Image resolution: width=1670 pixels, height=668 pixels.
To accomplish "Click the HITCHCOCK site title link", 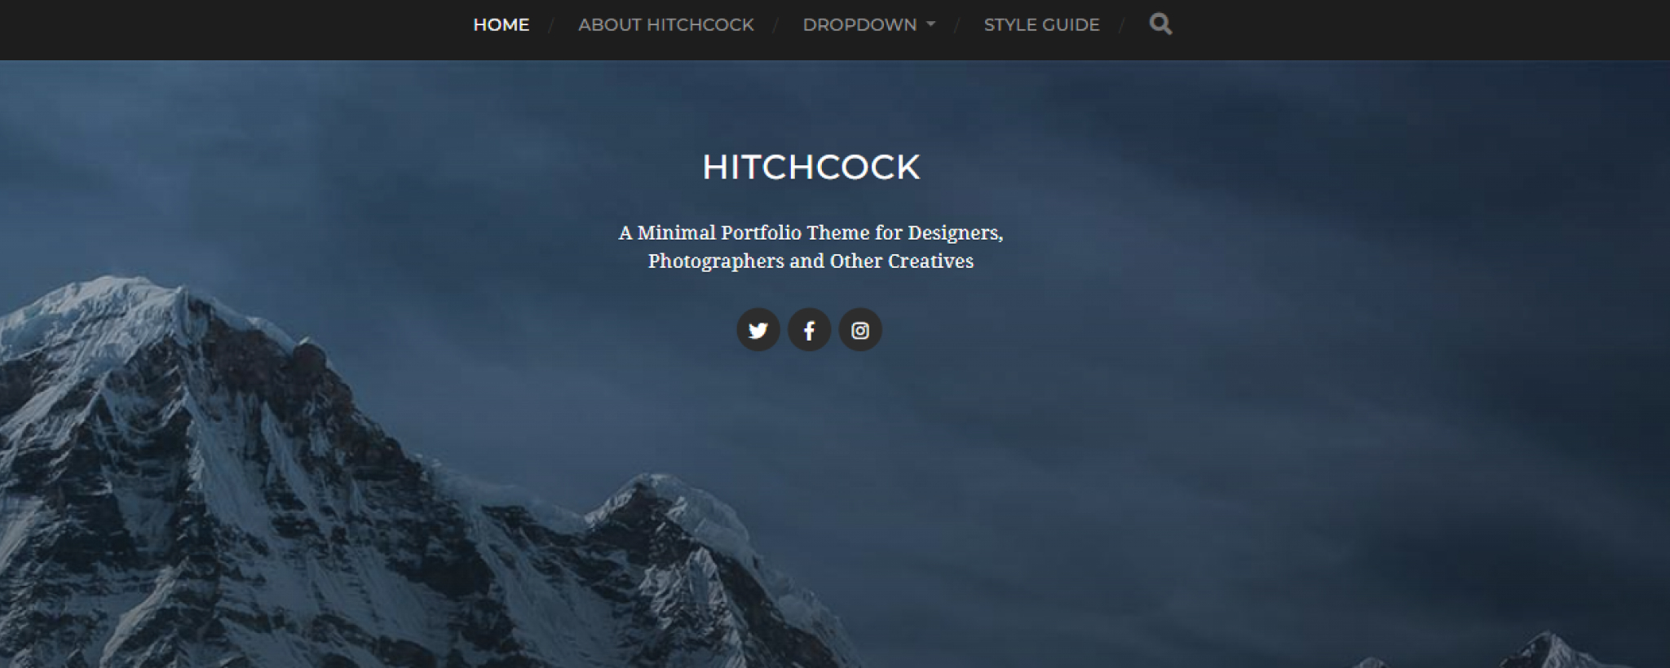I will [x=811, y=167].
